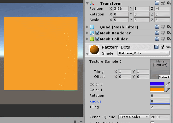The width and height of the screenshot is (173, 123).
Task: Expand the Quad Mesh Filter component
Action: pos(87,27)
